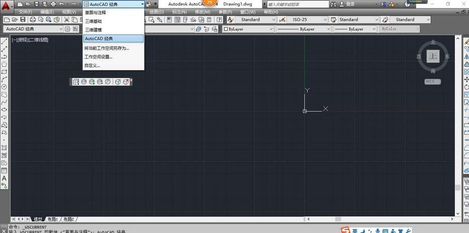Click Autodesk Exchange X icon
The width and height of the screenshot is (469, 233).
(x=384, y=4)
